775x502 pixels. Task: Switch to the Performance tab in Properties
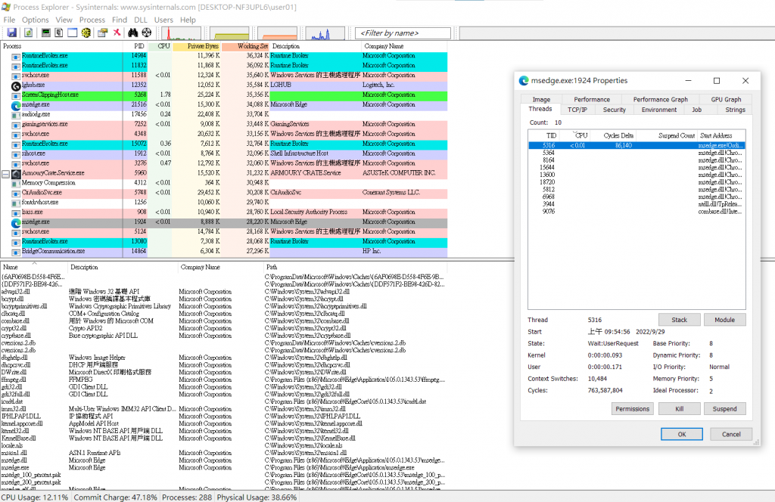(x=592, y=99)
